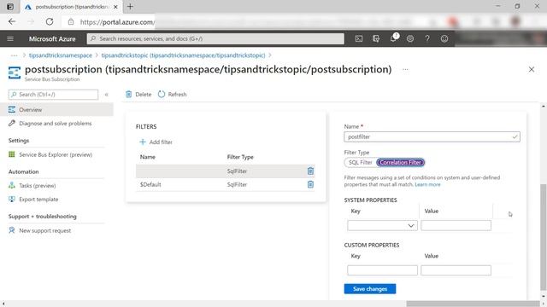Focus the filter Name field
Image resolution: width=547 pixels, height=307 pixels.
pos(432,136)
